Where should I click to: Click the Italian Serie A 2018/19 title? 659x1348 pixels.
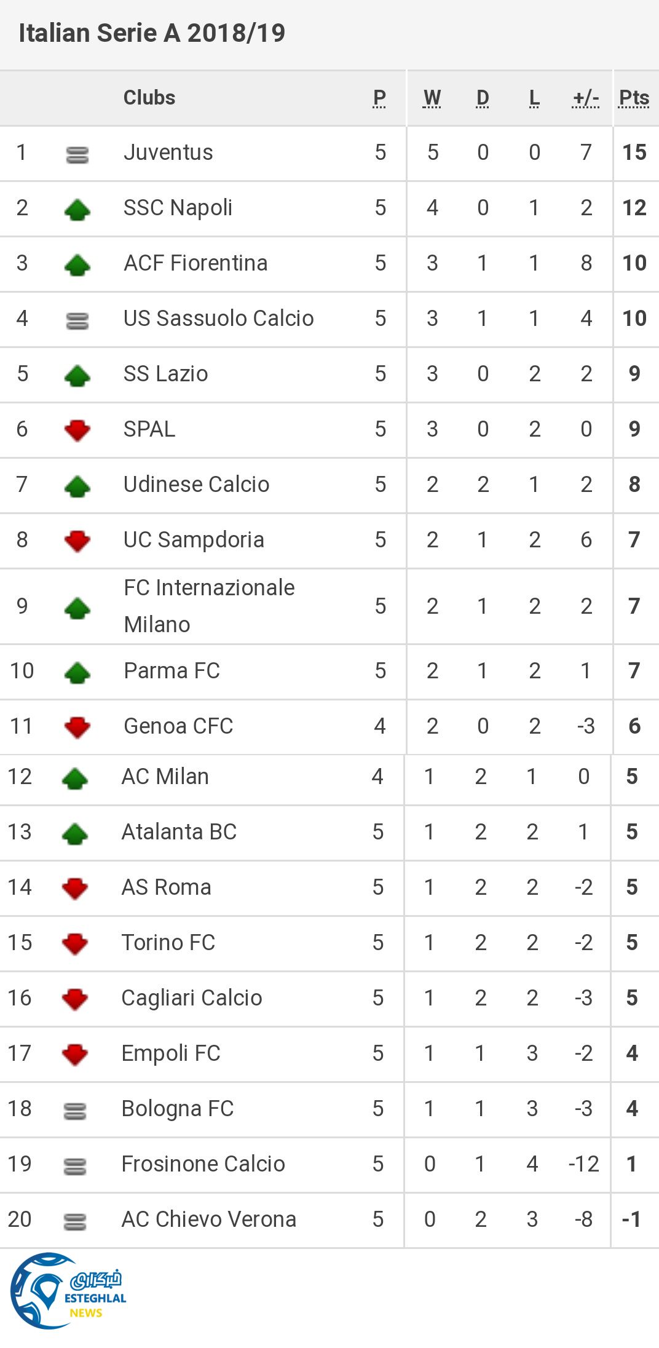[x=152, y=33]
